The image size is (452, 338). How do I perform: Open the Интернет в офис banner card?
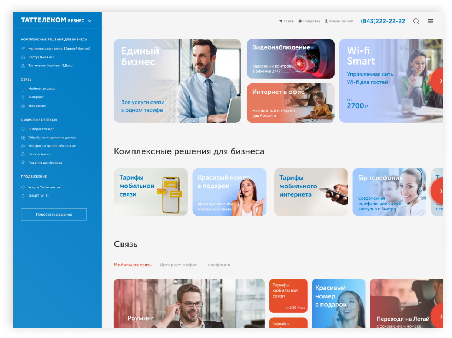(290, 103)
